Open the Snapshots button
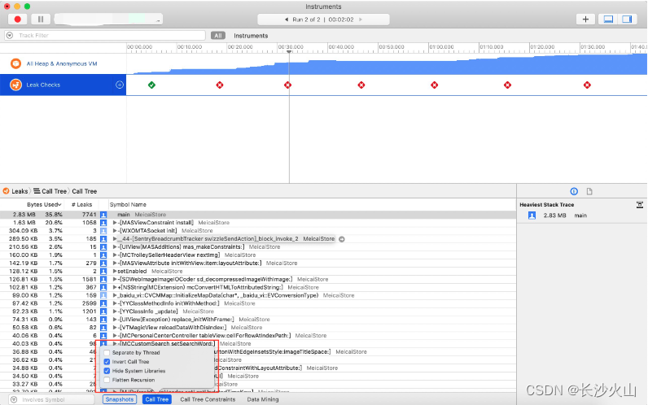Screen dimensions: 648x405 (120, 399)
